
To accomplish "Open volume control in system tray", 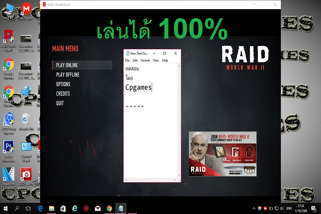I will tap(282, 209).
